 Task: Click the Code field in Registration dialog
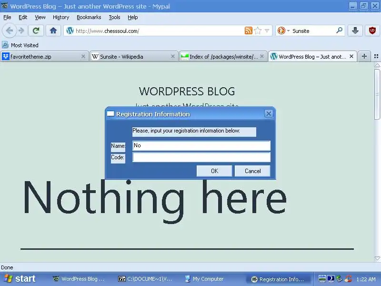point(201,157)
